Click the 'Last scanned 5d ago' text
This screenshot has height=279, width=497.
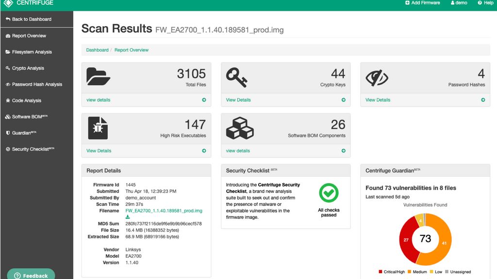(x=388, y=197)
